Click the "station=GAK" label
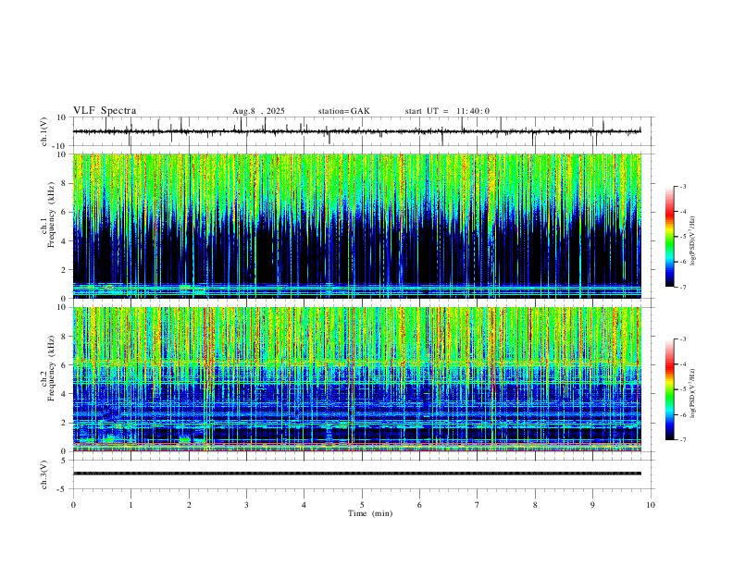Viewport: 733px width, 566px height. [x=343, y=111]
